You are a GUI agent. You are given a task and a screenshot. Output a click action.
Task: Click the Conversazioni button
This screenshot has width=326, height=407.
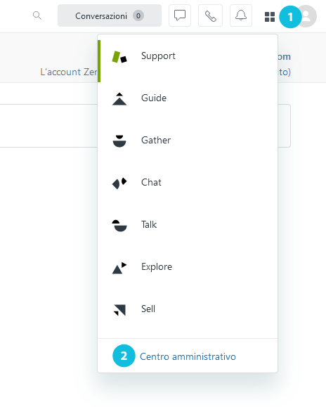click(110, 15)
